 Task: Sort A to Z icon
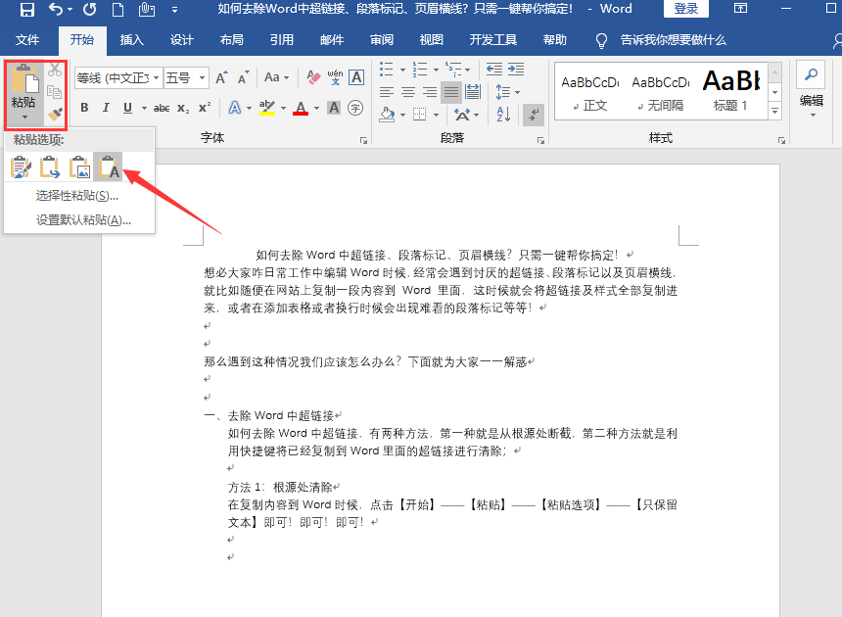(x=503, y=114)
